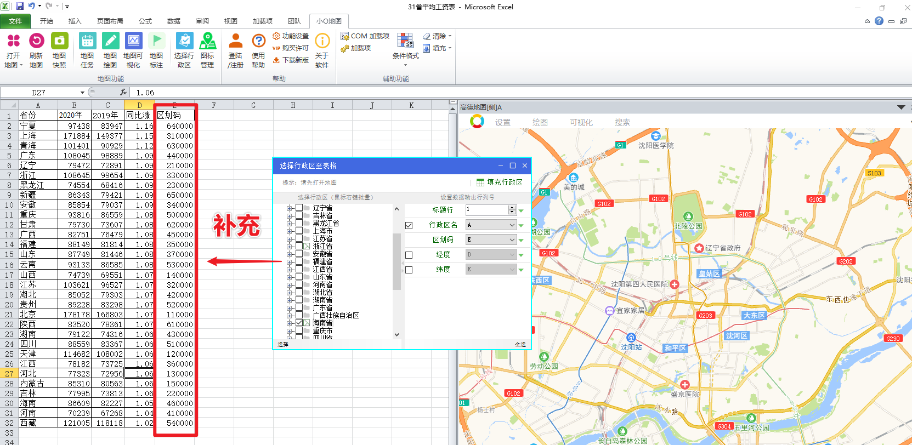Open Function Settings (功能设置)
The width and height of the screenshot is (912, 445).
coord(291,36)
